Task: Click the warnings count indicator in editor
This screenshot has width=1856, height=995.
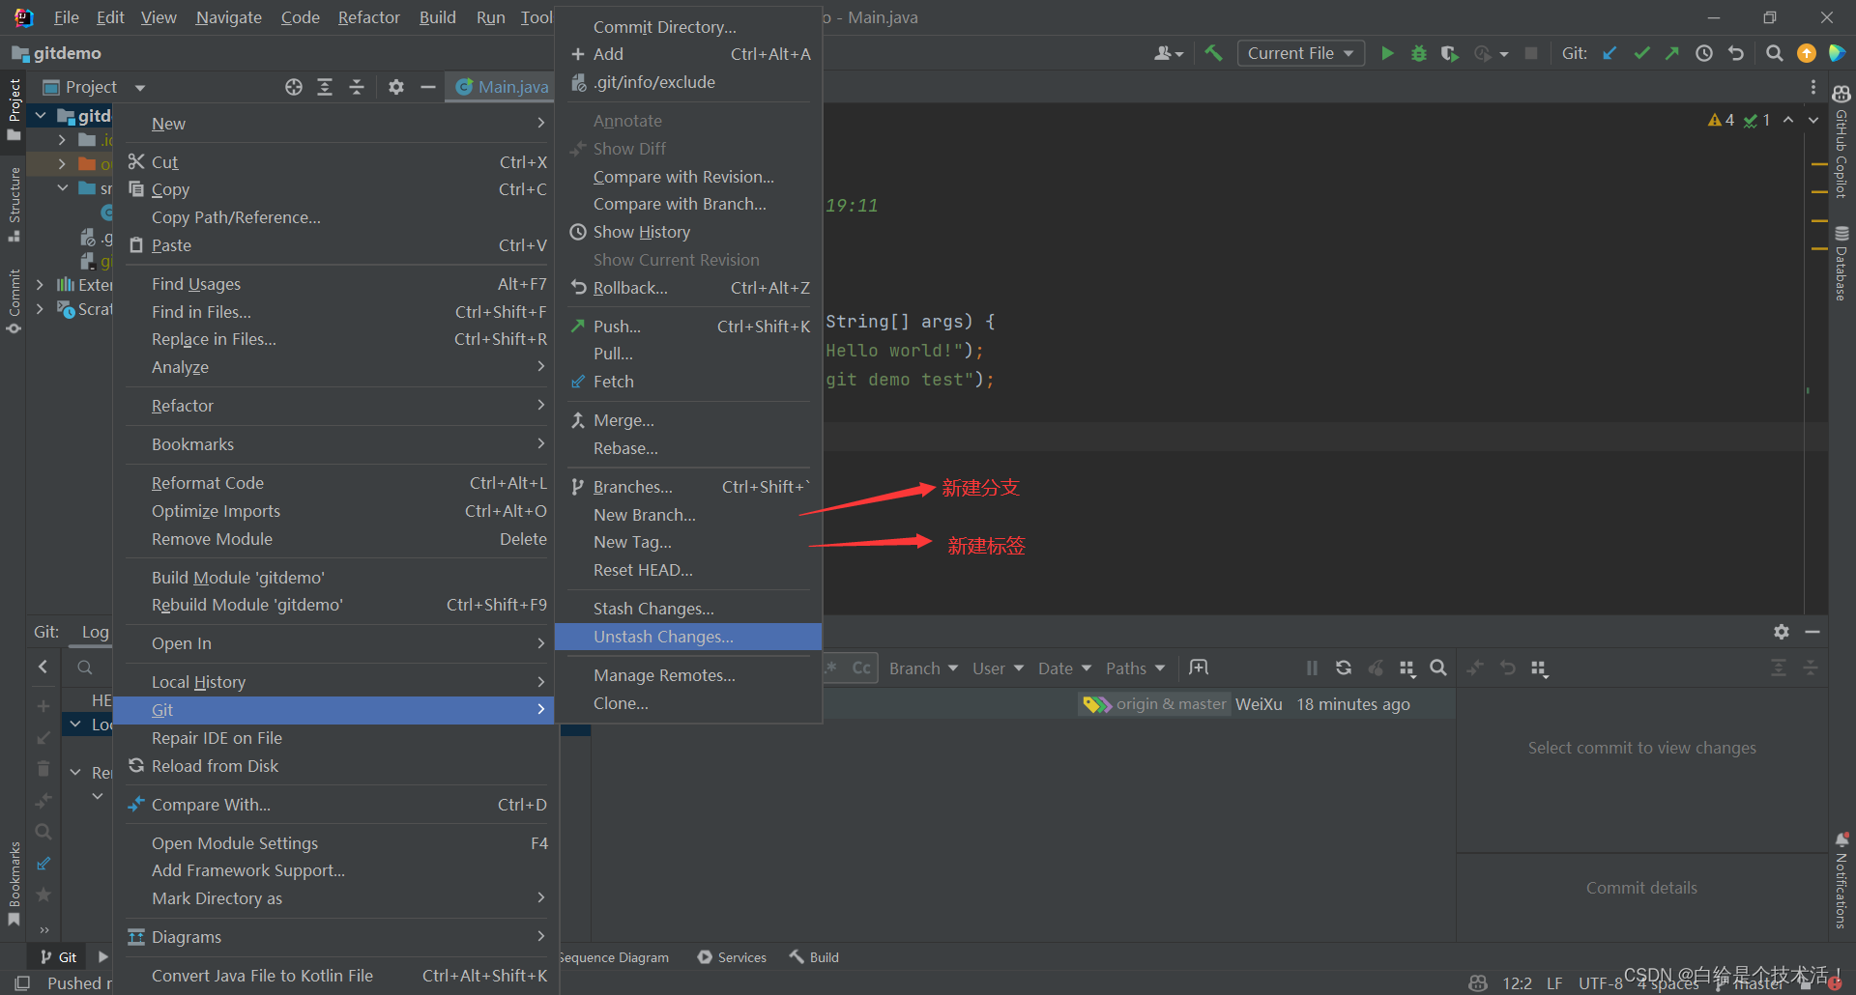Action: click(1722, 120)
